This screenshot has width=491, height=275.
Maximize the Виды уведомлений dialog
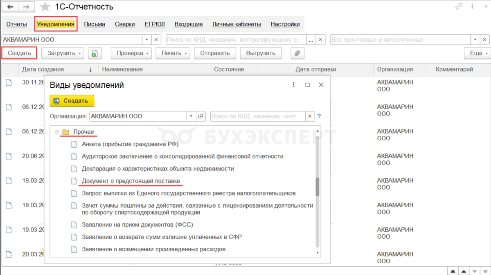(307, 85)
